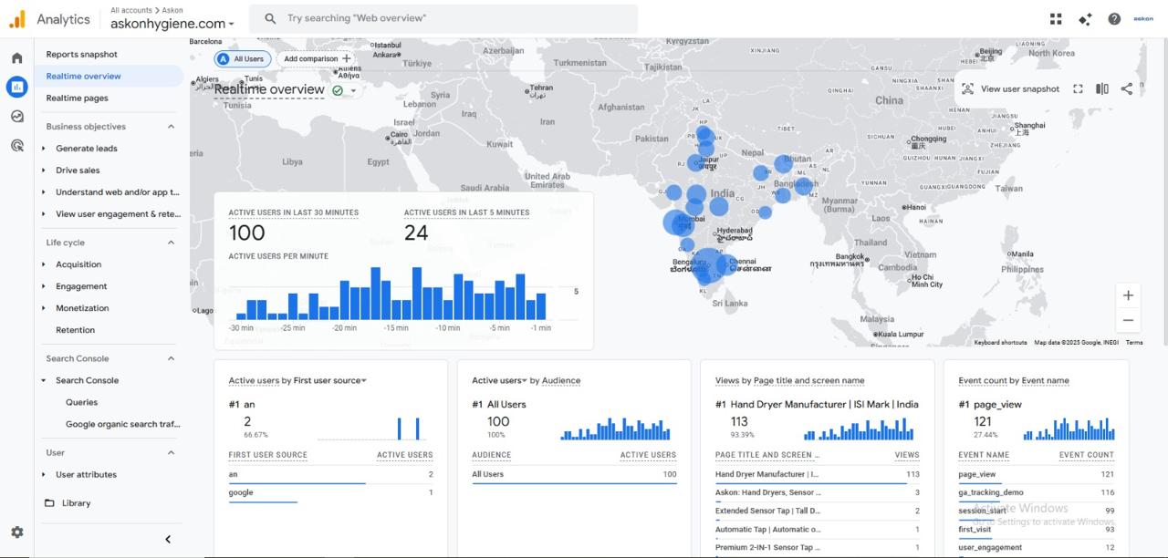The image size is (1168, 558).
Task: Open the askonhygiene.com property selector
Action: coord(172,24)
